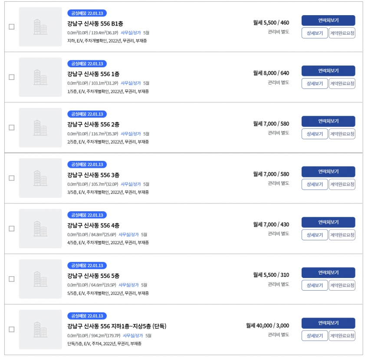Image resolution: width=365 pixels, height=357 pixels.
Task: Toggle the checkbox for 신사동 556 5층
Action: coord(11,279)
